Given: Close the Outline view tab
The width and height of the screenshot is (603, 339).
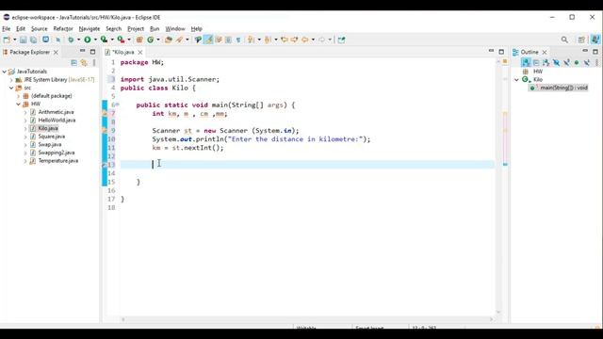Looking at the screenshot, I should [545, 52].
